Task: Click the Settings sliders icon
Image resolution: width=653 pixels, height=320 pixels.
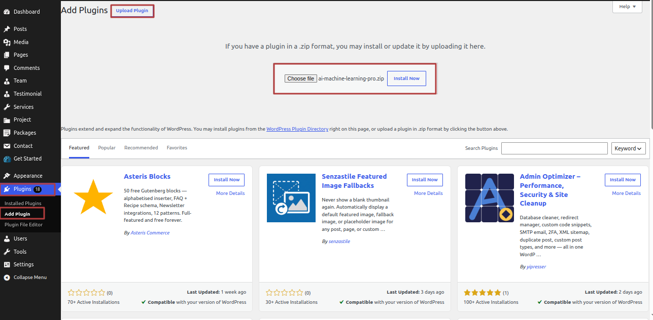Action: (x=7, y=264)
